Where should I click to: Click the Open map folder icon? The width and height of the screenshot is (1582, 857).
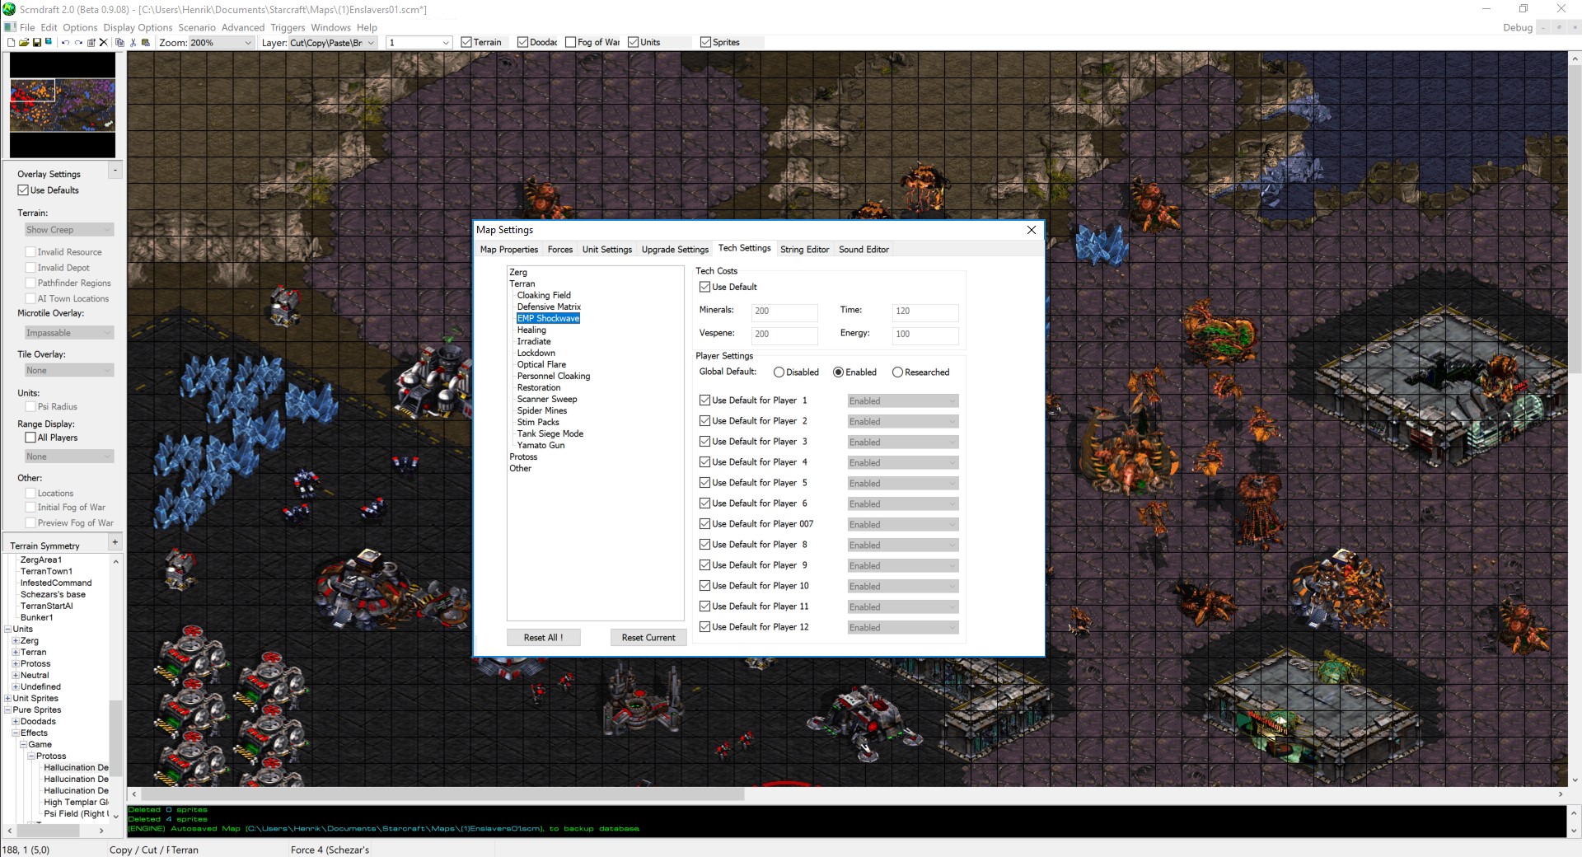[24, 42]
